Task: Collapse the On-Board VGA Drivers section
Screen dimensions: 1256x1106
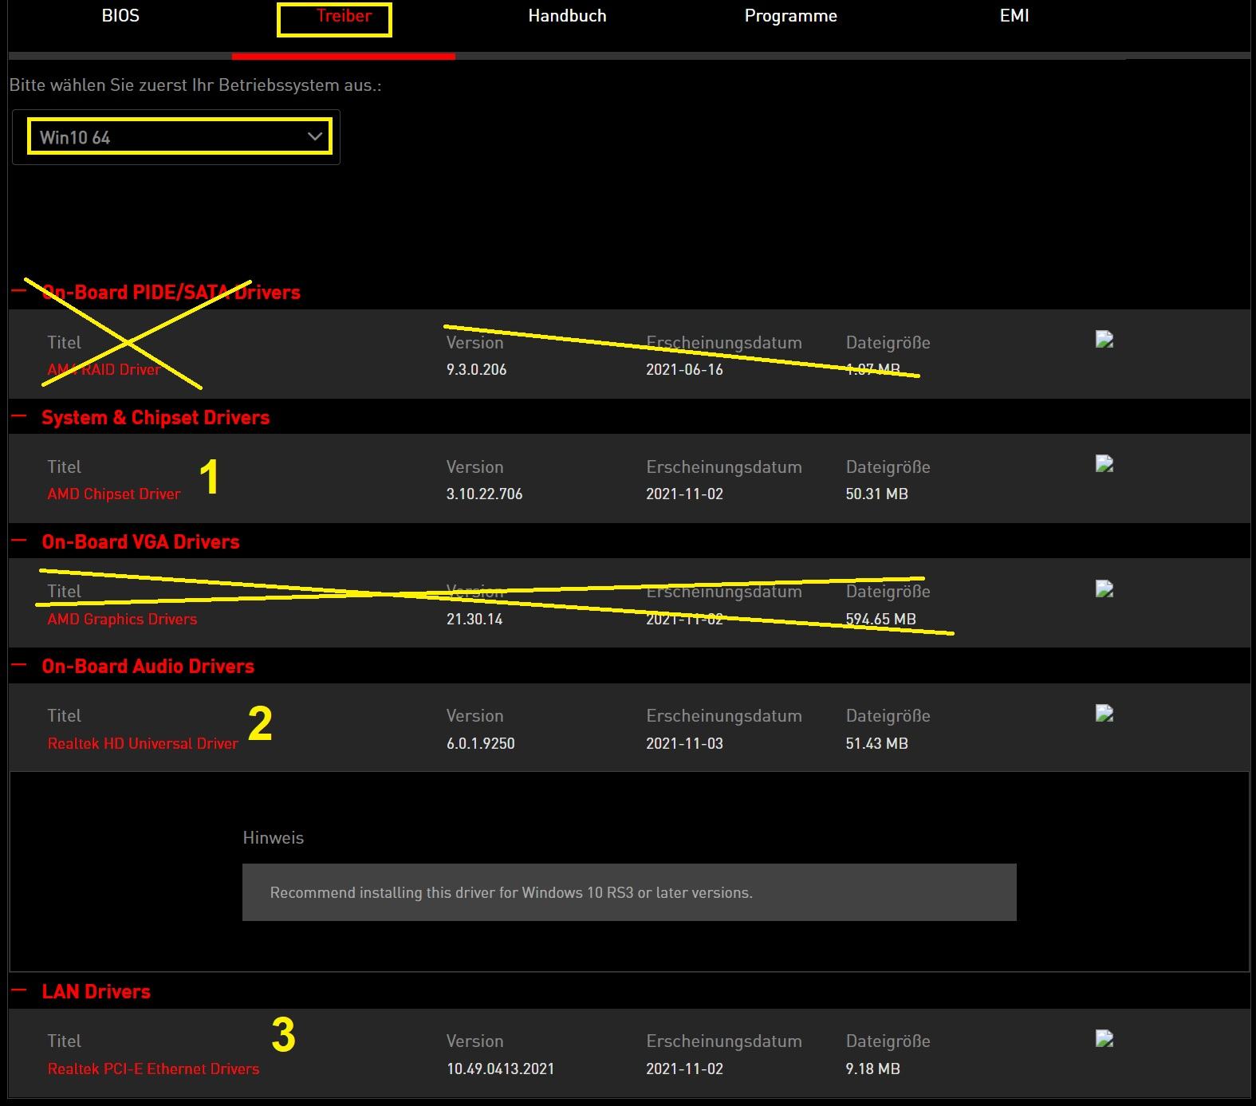Action: click(x=18, y=541)
